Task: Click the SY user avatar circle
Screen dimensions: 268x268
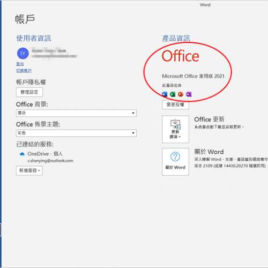Action: [x=23, y=53]
